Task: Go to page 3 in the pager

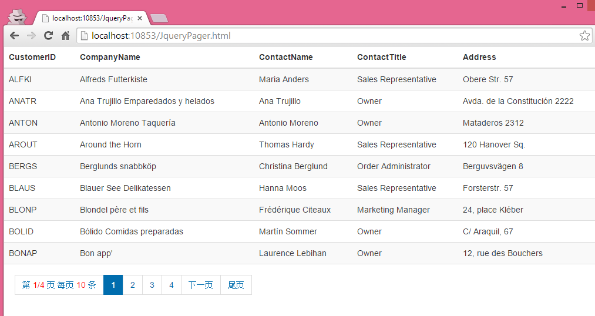Action: pyautogui.click(x=152, y=285)
